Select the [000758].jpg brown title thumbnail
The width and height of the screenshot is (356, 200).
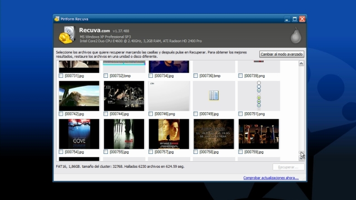[x=214, y=134]
